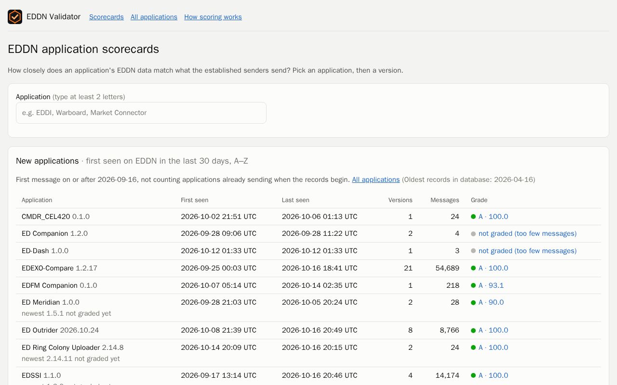The height and width of the screenshot is (385, 617).
Task: Click the ED Outrider application name
Action: point(40,330)
